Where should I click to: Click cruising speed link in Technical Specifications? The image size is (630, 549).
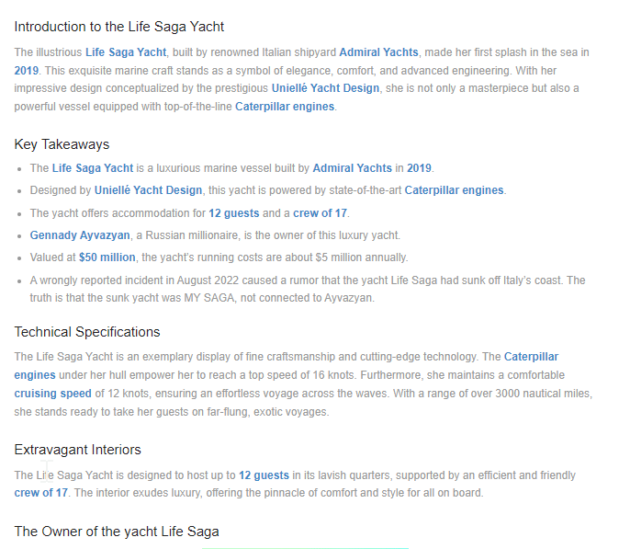pyautogui.click(x=52, y=394)
